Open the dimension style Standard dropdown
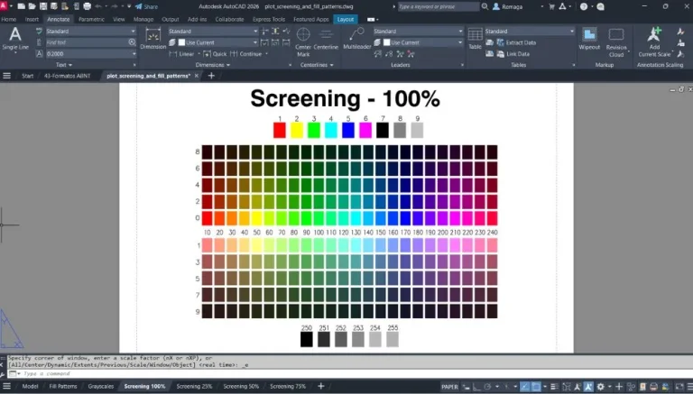The width and height of the screenshot is (693, 394). point(213,32)
